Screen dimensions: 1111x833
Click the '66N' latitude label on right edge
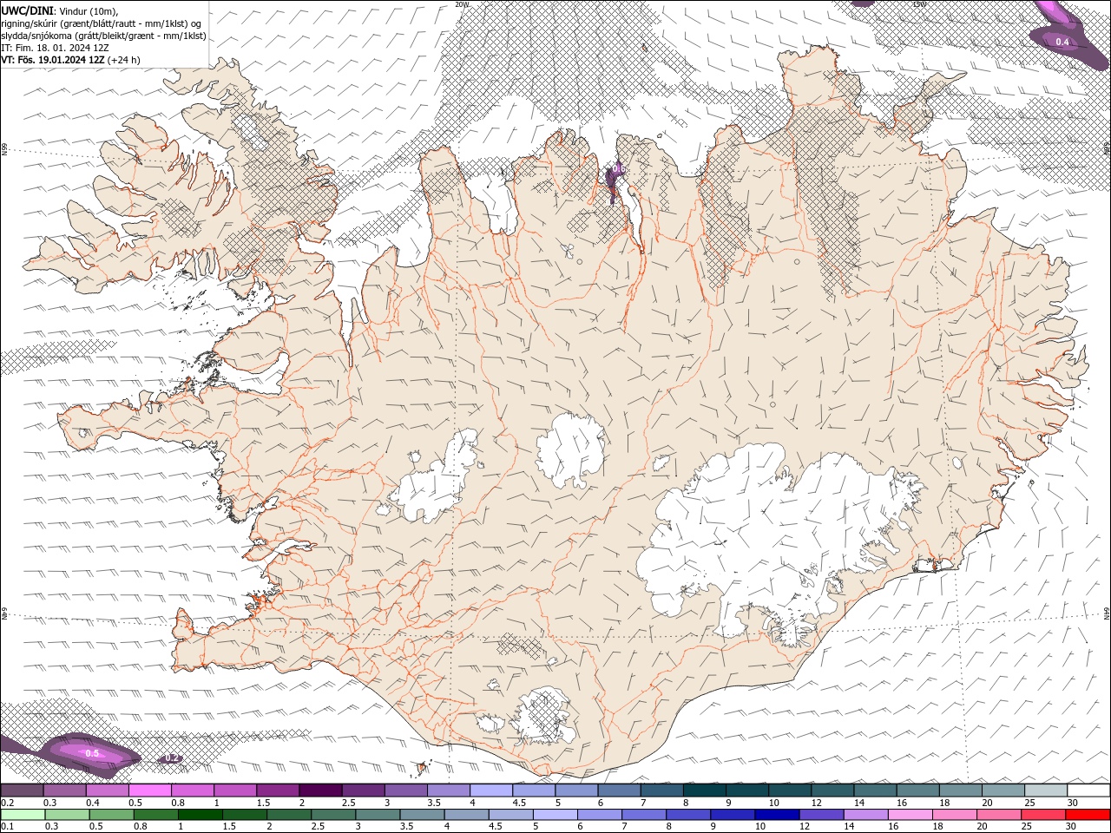tap(1107, 149)
